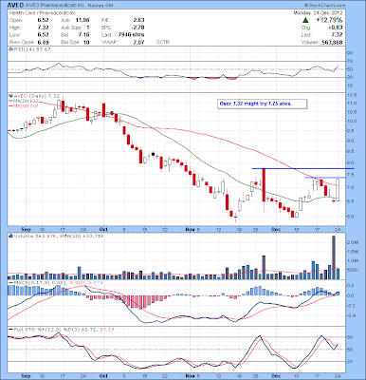Click the long red candle reaching 7.75
The height and width of the screenshot is (380, 366).
(x=264, y=185)
